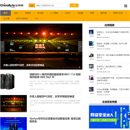
Task: Click timestamp 2019-06-18 16:14:42
Action: tap(103, 83)
